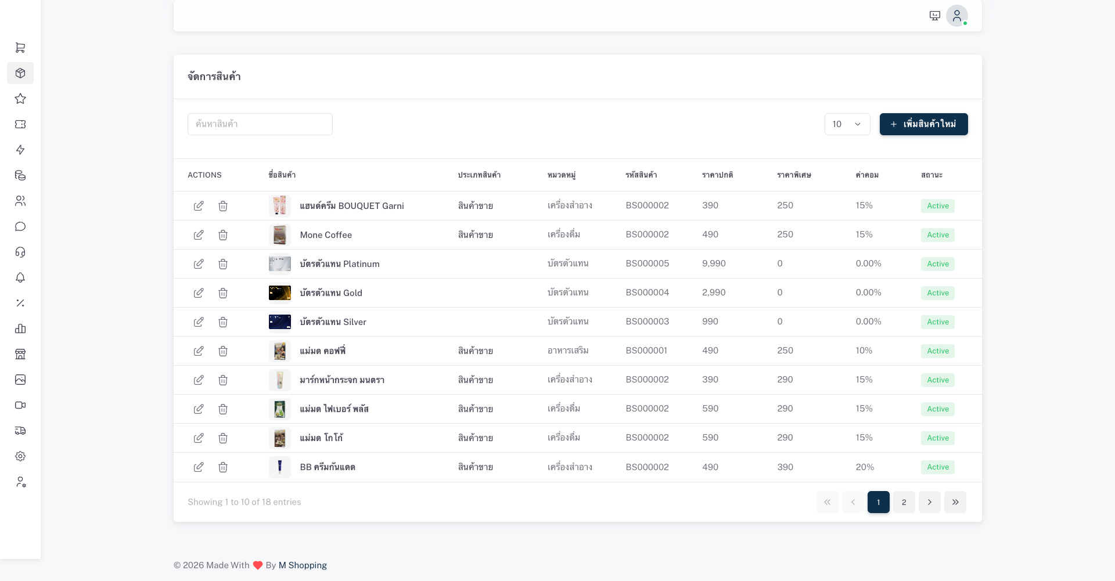
Task: Select the storefront icon in sidebar
Action: click(20, 354)
